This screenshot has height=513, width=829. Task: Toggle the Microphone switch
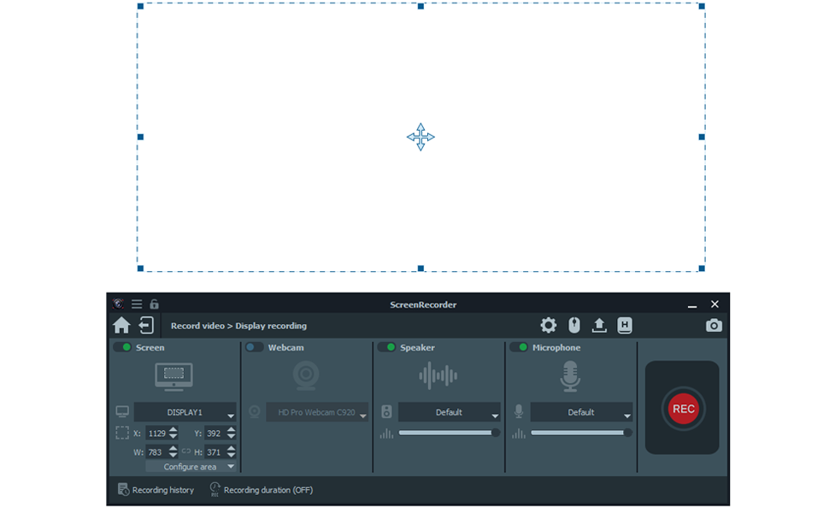point(518,347)
